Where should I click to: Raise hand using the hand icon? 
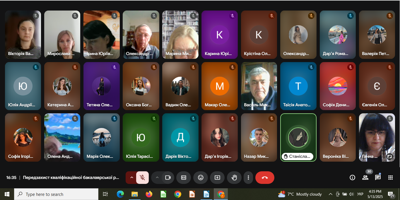click(x=234, y=177)
